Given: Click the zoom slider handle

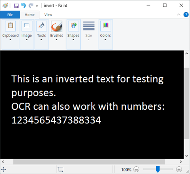Looking at the screenshot, I should [x=158, y=169].
